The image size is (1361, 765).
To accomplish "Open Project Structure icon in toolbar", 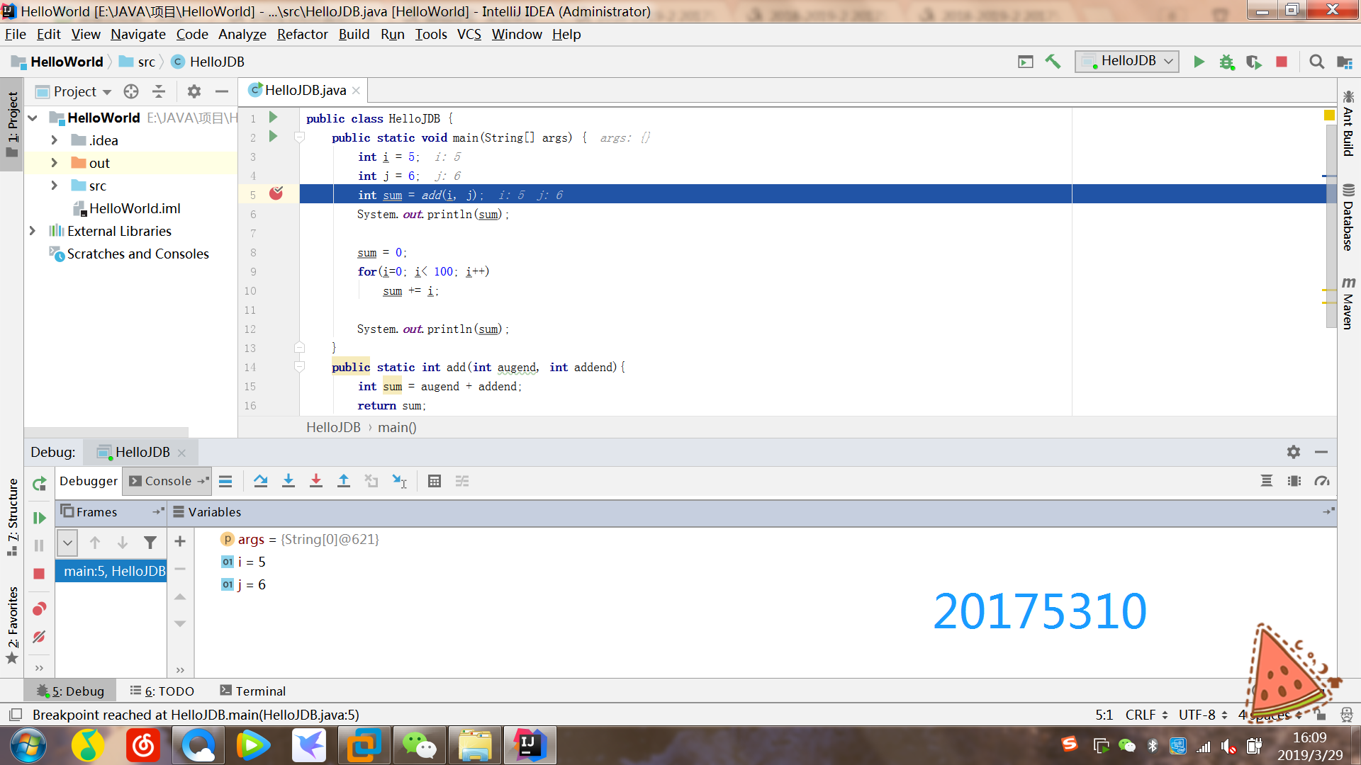I will pyautogui.click(x=1344, y=62).
